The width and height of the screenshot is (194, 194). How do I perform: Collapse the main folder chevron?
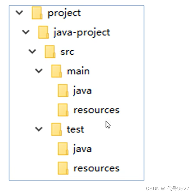[x=39, y=71]
